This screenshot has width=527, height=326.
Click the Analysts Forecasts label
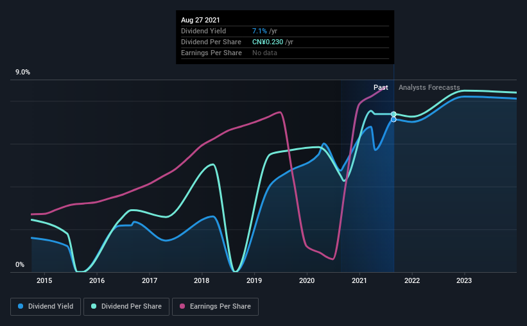pos(429,87)
